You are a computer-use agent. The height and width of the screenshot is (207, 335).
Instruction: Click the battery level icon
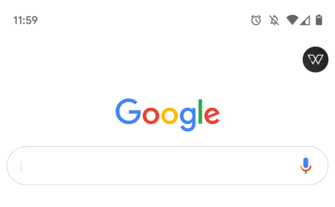pyautogui.click(x=319, y=20)
